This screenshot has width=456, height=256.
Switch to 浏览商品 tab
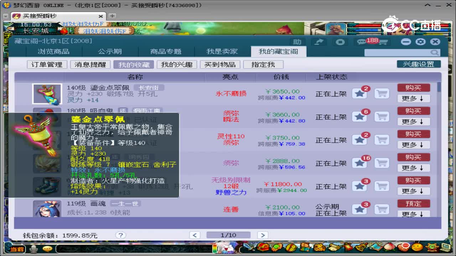tap(54, 52)
